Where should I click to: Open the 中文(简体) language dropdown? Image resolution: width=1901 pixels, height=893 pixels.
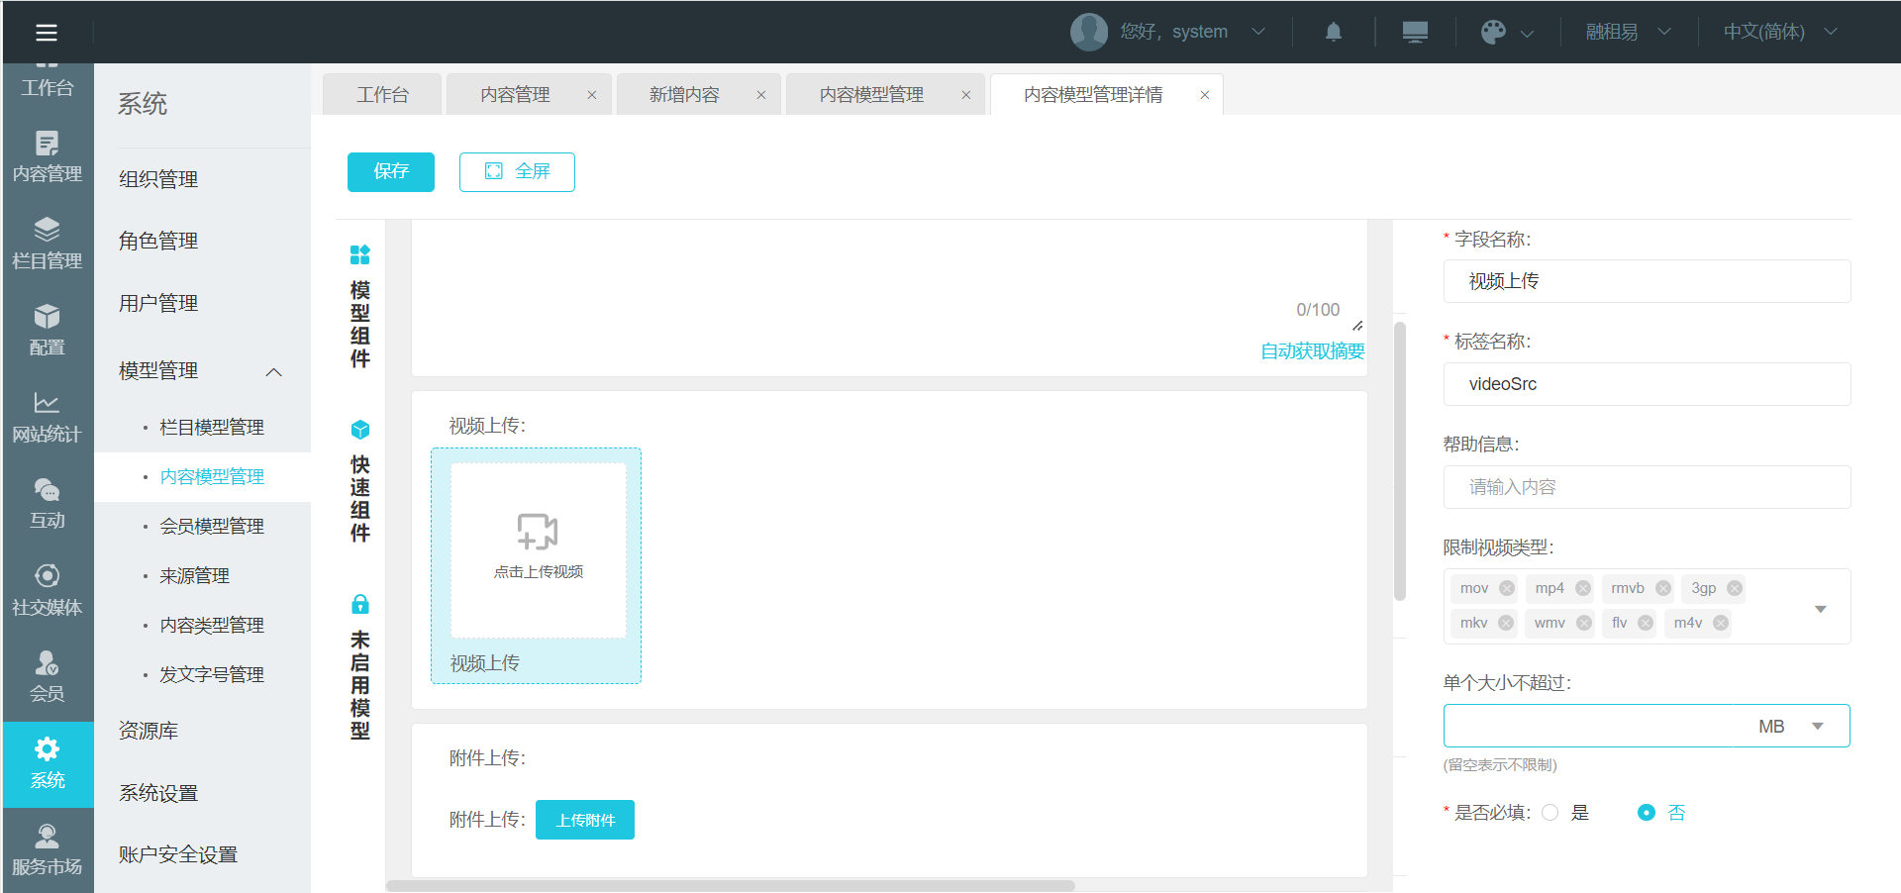coord(1780,32)
